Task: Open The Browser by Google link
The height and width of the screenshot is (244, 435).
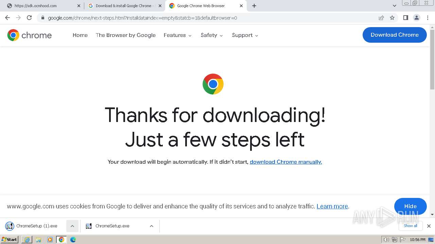Action: tap(126, 35)
